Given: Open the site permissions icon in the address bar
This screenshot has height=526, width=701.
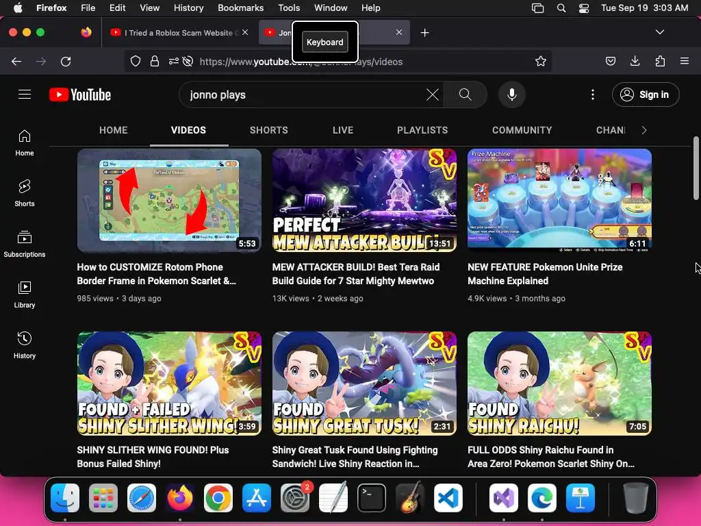Looking at the screenshot, I should point(173,61).
